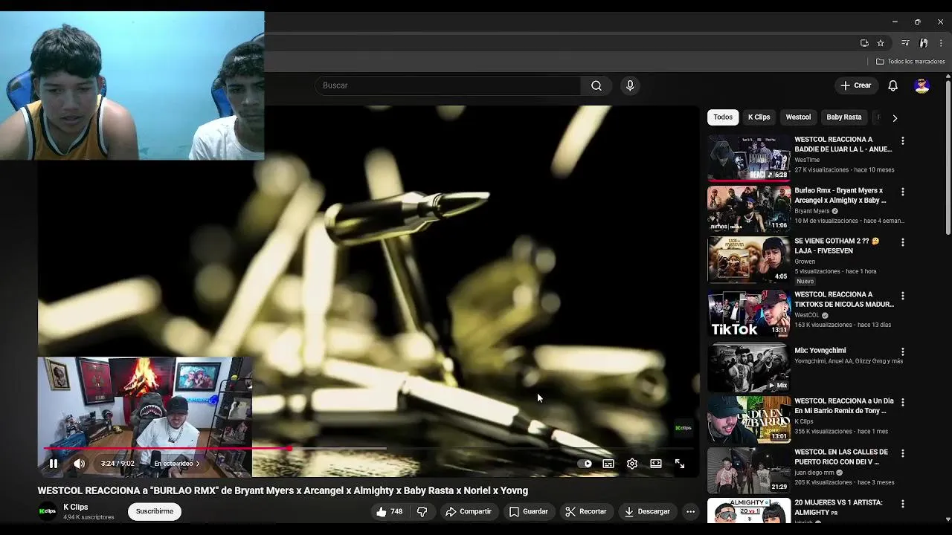Open WestCOL channel name under TikToks video
The height and width of the screenshot is (535, 952).
pyautogui.click(x=807, y=315)
